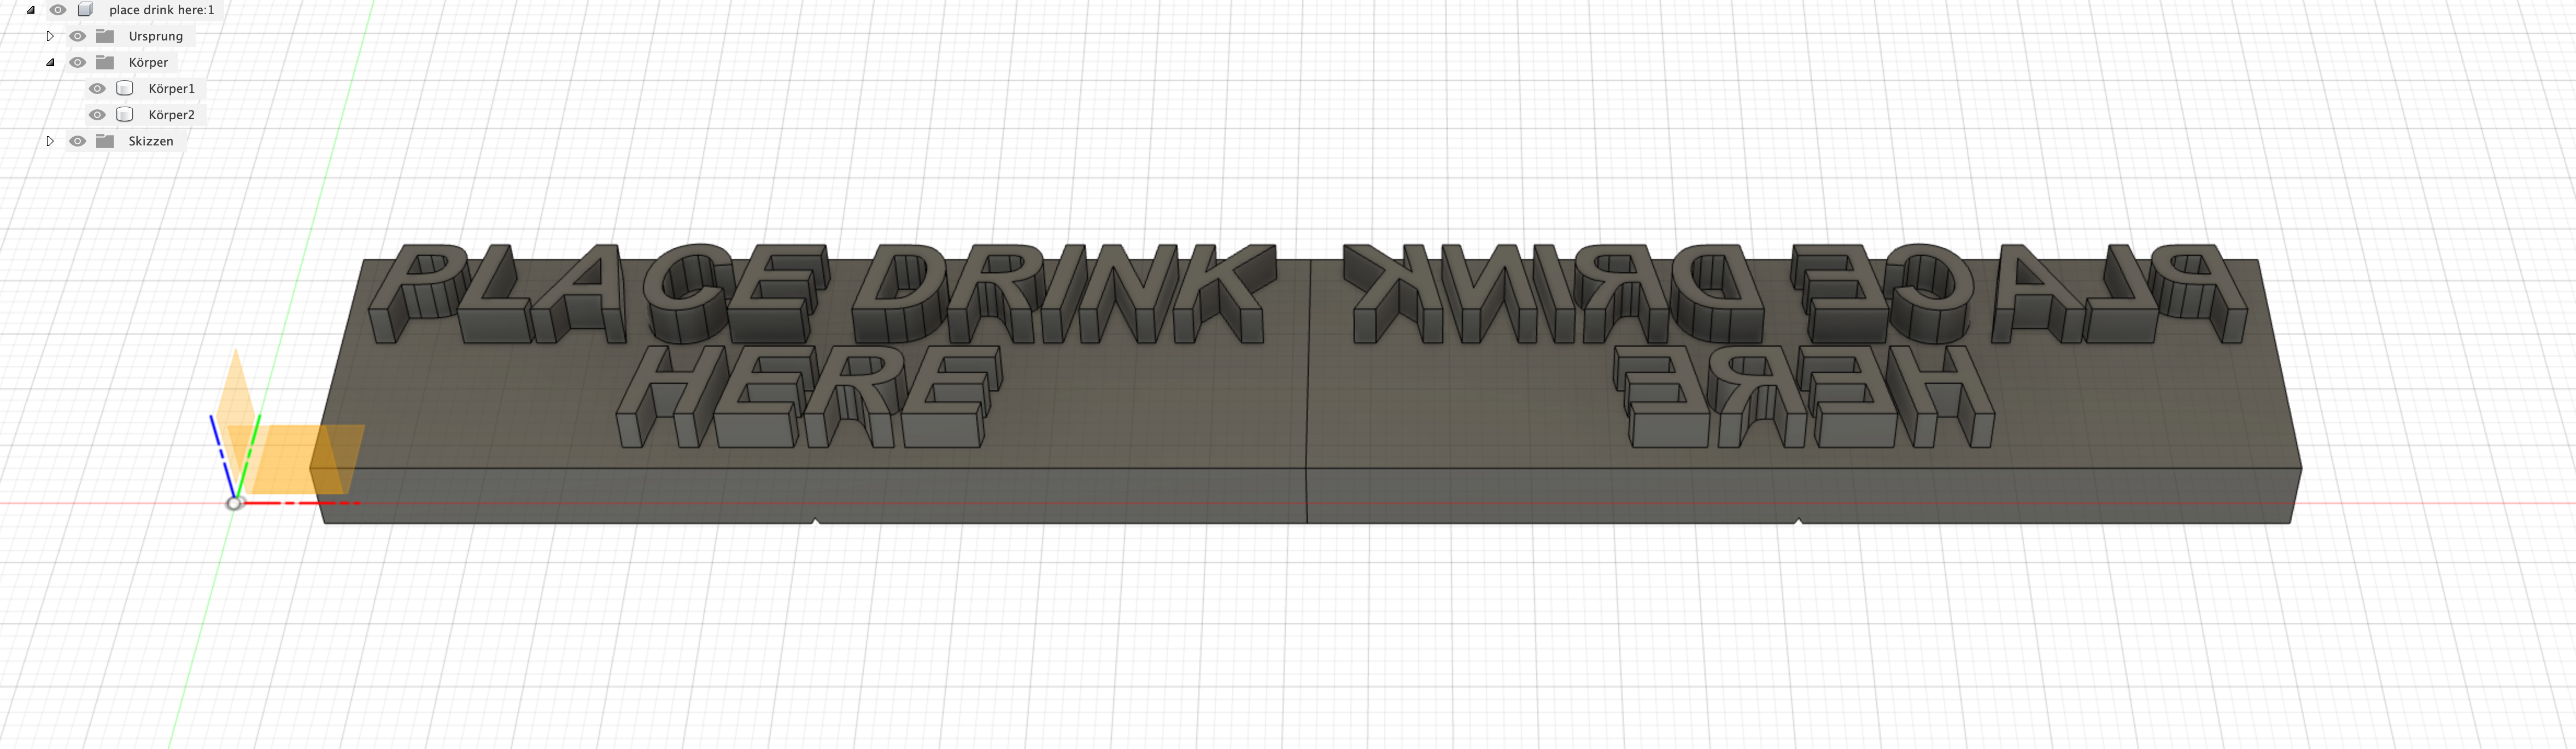The height and width of the screenshot is (749, 2576).
Task: Select the Körper1 label in browser
Action: coord(171,88)
